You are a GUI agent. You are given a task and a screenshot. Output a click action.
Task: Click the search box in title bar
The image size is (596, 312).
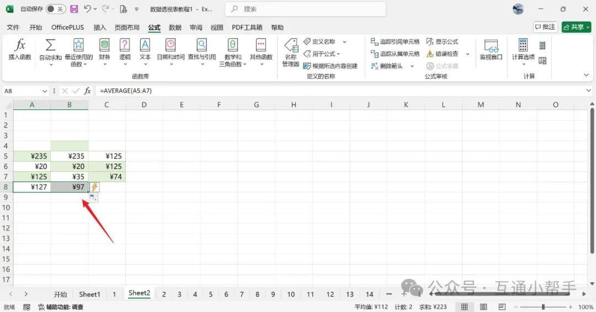click(306, 9)
